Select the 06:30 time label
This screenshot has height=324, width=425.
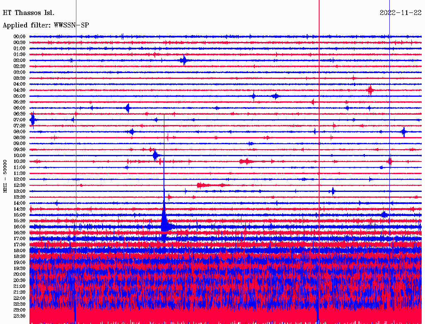coord(20,114)
